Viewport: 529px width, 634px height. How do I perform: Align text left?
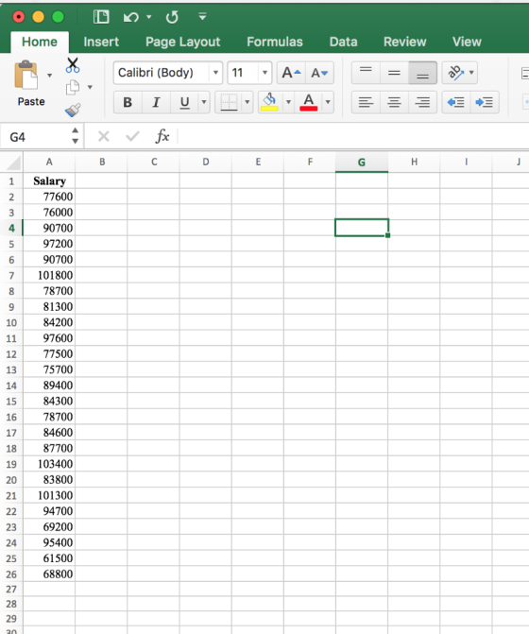366,102
